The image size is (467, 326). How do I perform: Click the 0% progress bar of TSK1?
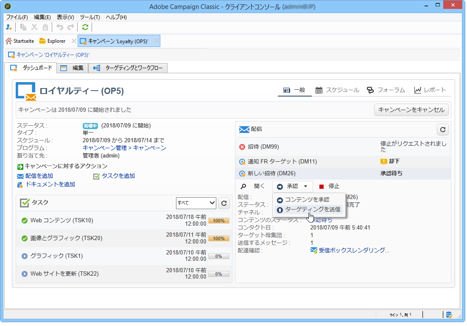tap(219, 257)
